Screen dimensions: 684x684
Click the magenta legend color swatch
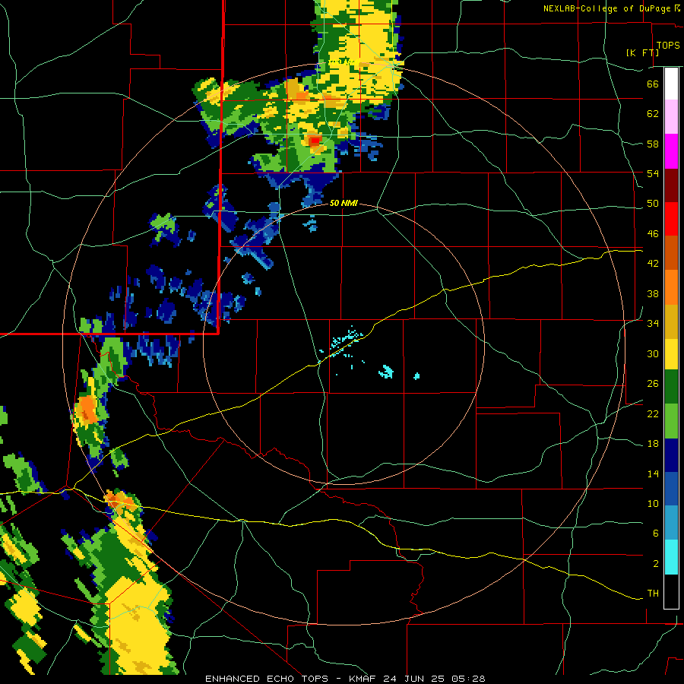tap(671, 151)
